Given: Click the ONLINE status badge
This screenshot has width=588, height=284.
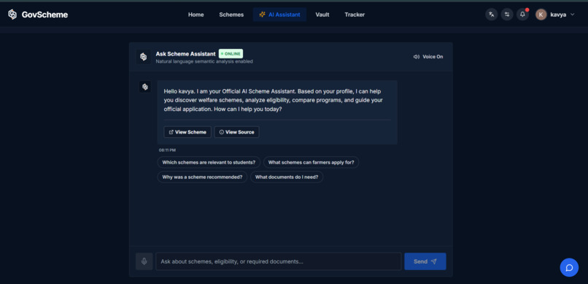Looking at the screenshot, I should [231, 53].
